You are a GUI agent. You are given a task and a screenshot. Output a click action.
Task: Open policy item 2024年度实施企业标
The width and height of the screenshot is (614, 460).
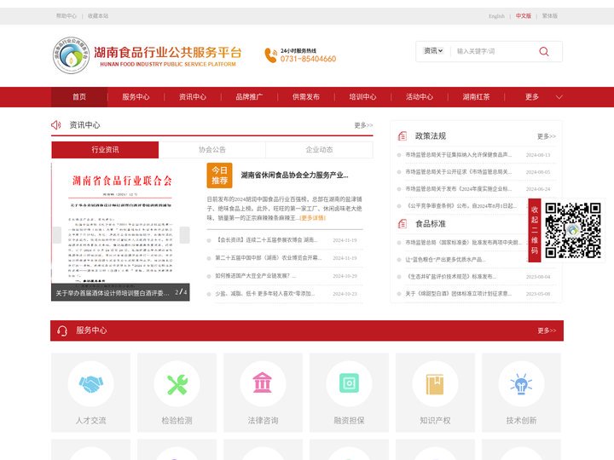(459, 189)
